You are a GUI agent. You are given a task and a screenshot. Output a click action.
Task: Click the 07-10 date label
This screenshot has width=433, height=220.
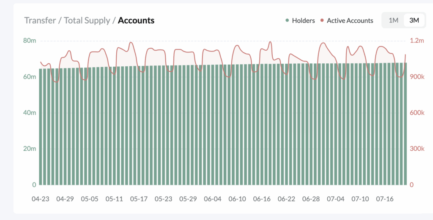point(360,199)
